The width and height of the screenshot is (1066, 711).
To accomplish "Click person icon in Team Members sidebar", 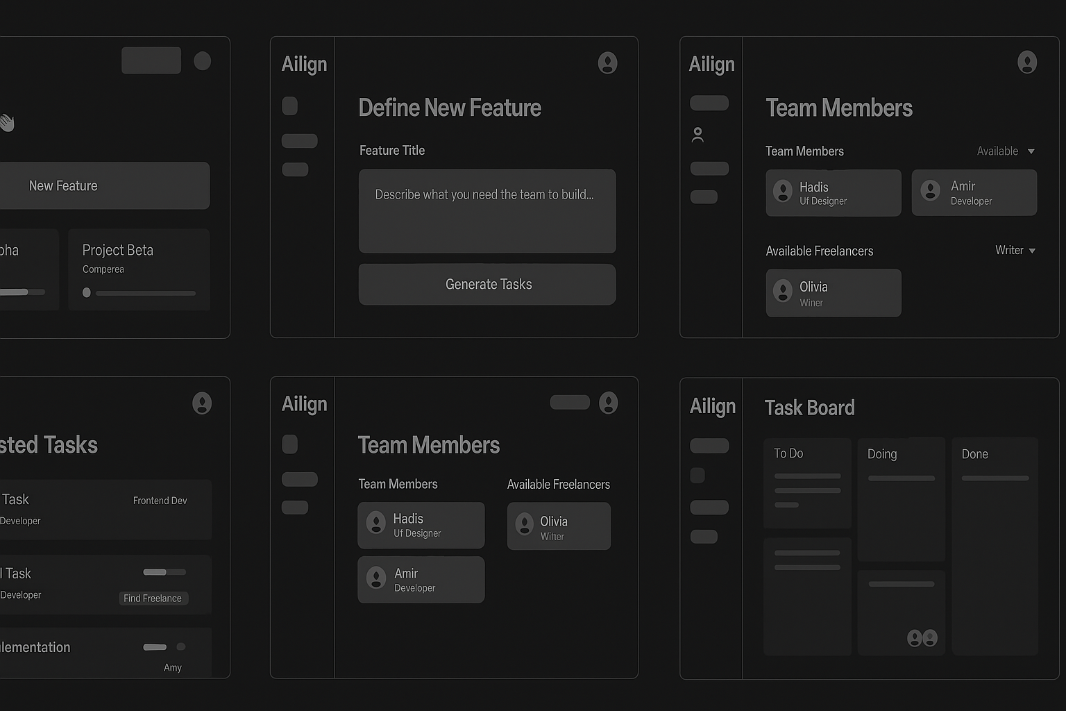I will 697,135.
